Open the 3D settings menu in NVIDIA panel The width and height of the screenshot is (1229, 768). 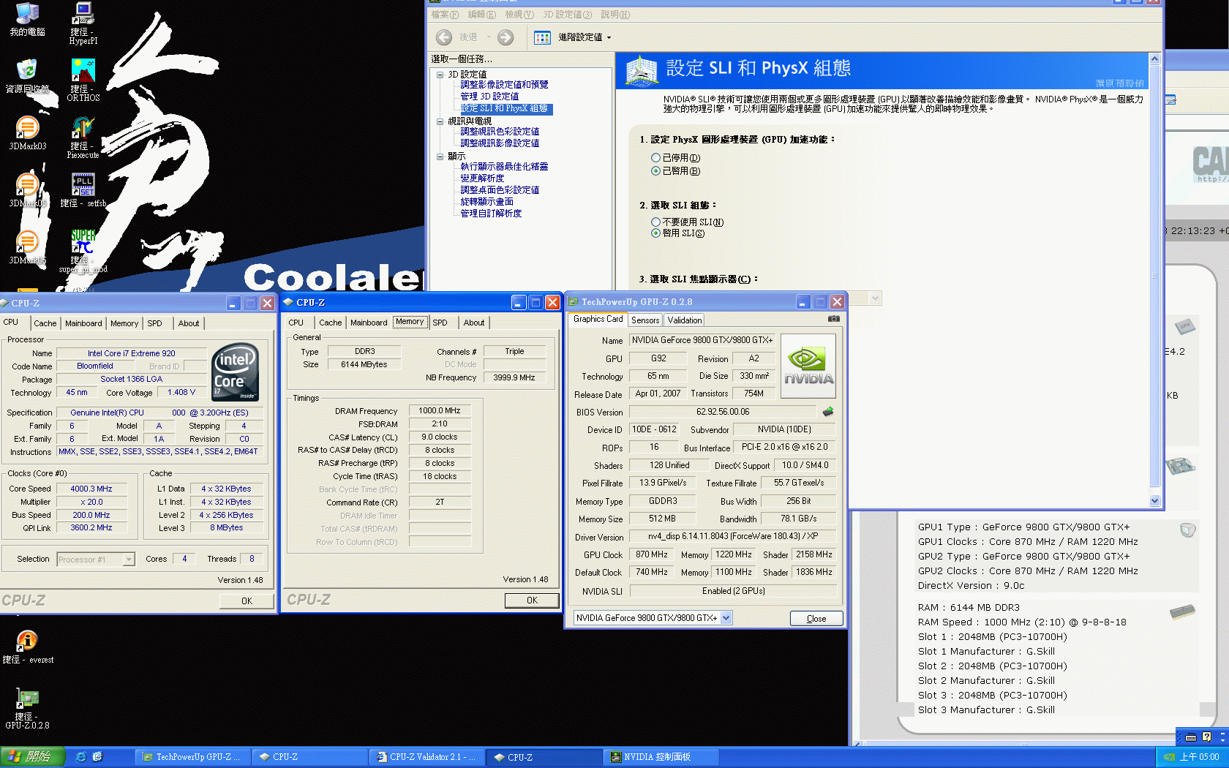pos(567,15)
